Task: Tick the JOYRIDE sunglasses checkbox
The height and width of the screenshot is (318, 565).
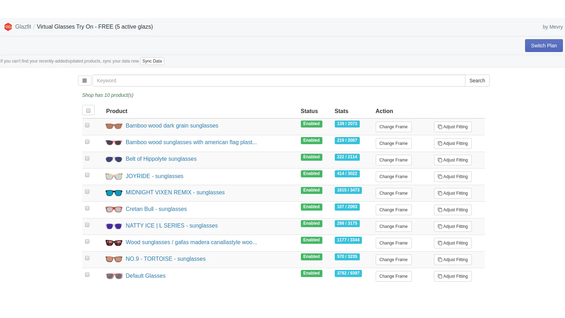Action: 87,175
